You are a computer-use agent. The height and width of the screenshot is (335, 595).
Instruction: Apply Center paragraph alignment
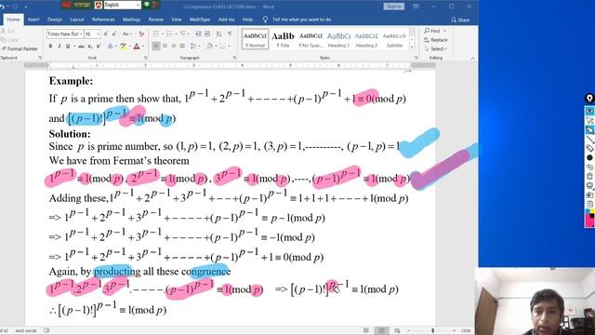click(165, 47)
